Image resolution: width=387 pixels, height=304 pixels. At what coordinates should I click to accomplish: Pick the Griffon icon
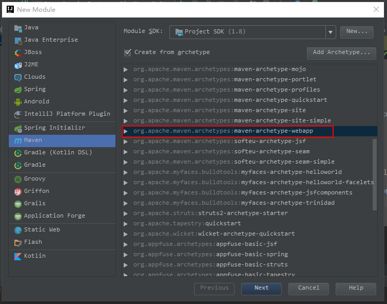click(18, 191)
